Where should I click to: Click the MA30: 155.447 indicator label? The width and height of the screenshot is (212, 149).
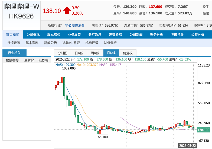(x=110, y=65)
